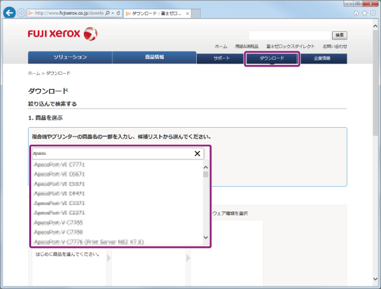Open the 商品情報 navigation tab
The width and height of the screenshot is (381, 289).
(154, 58)
